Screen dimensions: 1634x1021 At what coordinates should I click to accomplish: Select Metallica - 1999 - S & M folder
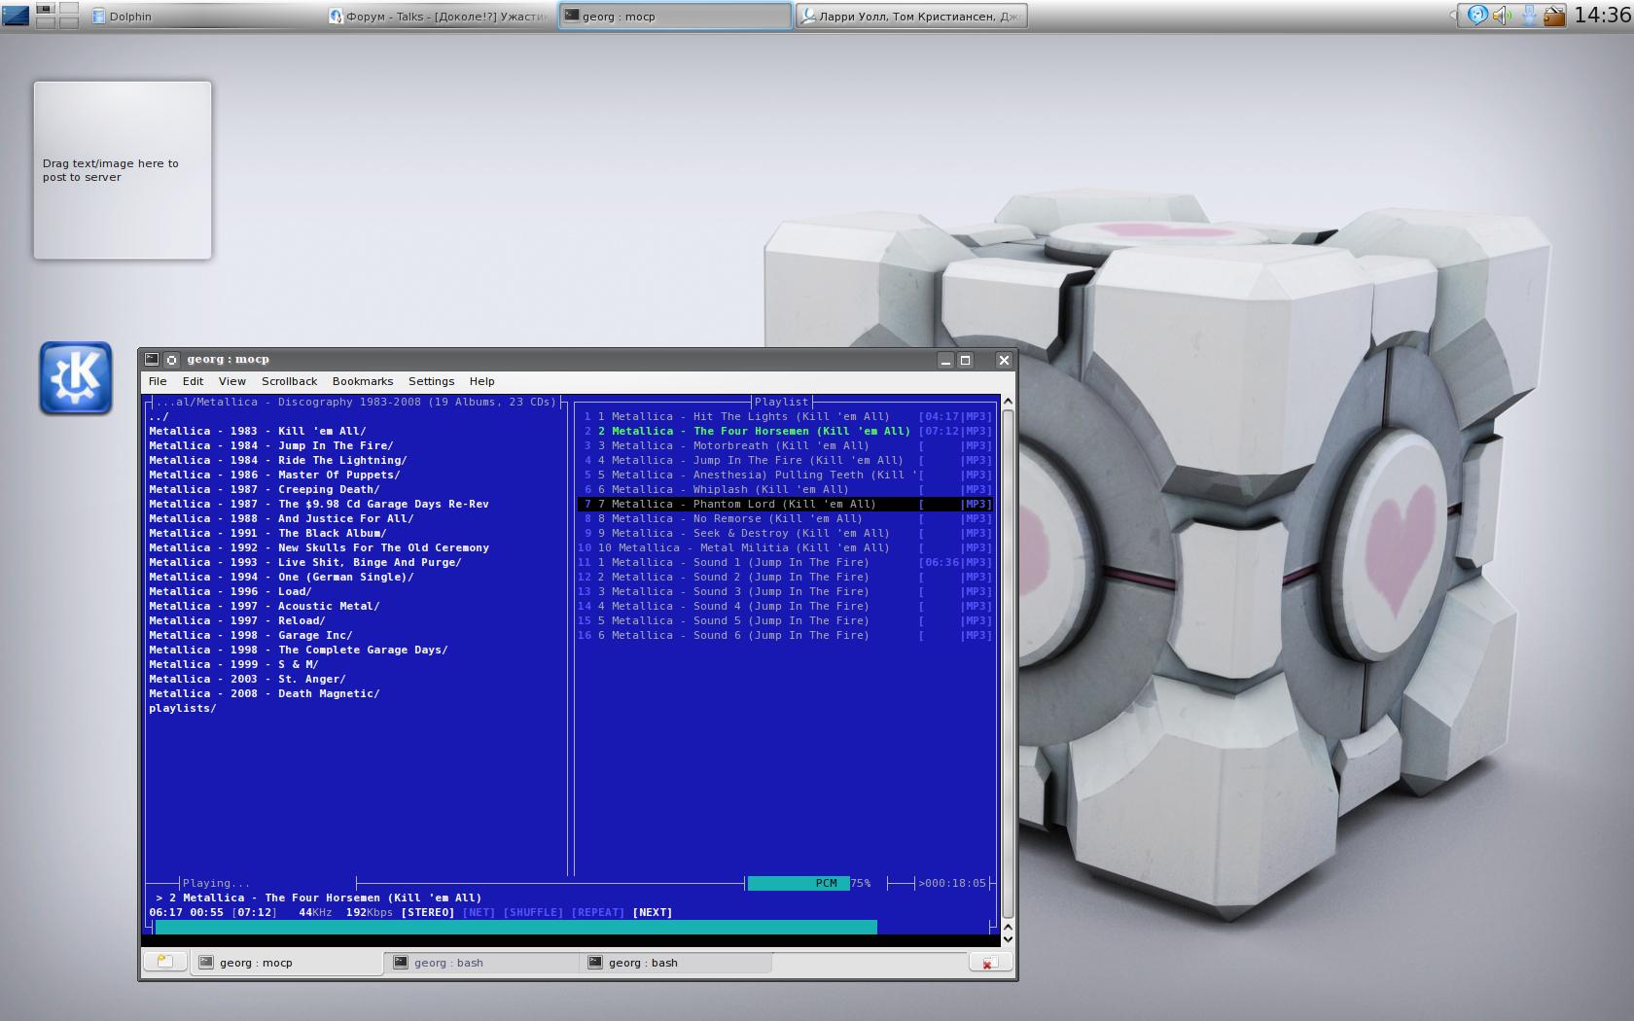click(233, 664)
